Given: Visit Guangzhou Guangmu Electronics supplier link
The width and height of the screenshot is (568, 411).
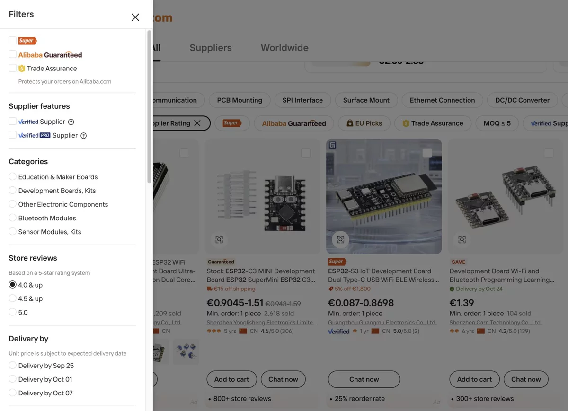Looking at the screenshot, I should click(x=382, y=323).
